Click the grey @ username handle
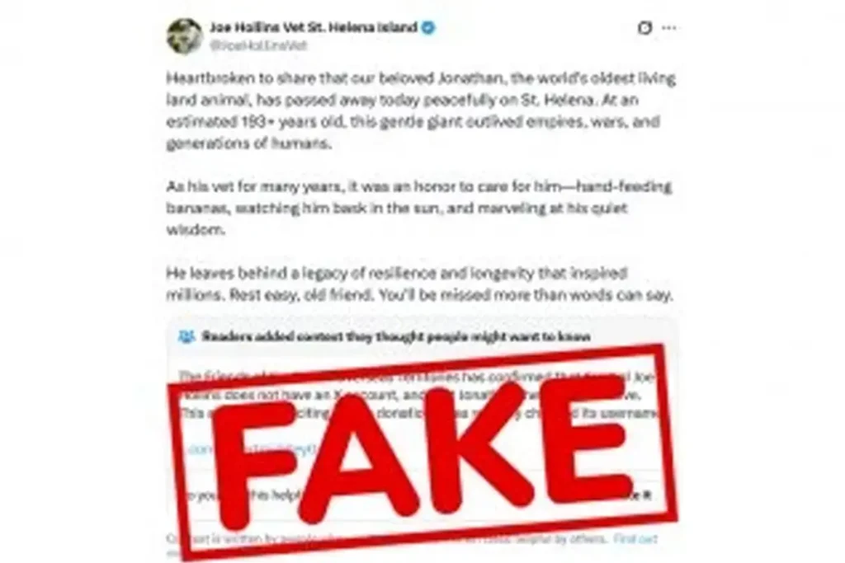Screen dimensions: 845x563 [x=258, y=46]
